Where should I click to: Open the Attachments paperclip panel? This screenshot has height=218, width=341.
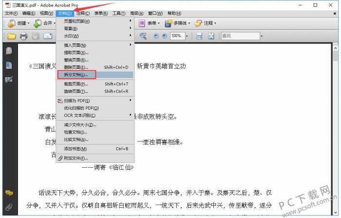[9, 207]
